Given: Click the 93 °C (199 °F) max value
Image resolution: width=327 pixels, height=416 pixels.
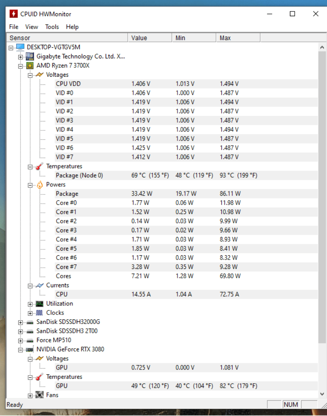Looking at the screenshot, I should click(238, 175).
